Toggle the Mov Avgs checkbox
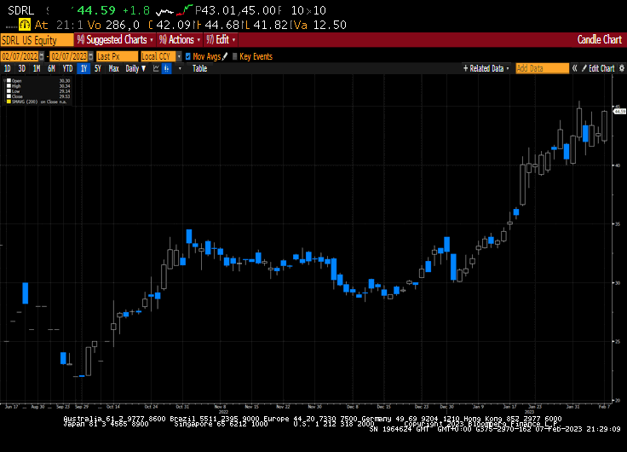Screen dimensions: 627x452 [188, 56]
